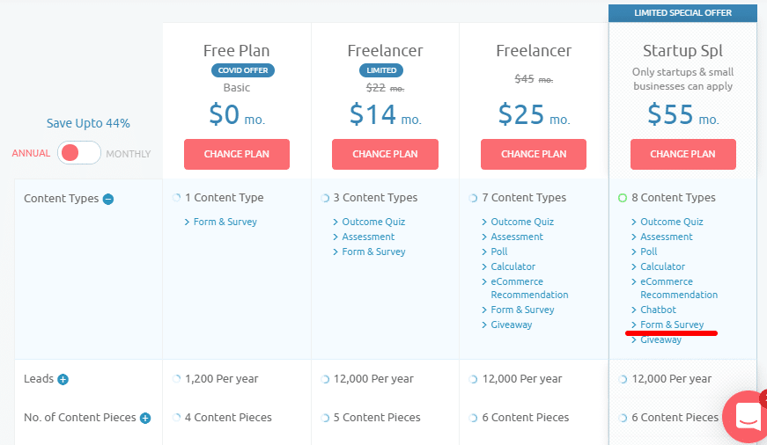Select the MONTHLY billing label
This screenshot has width=767, height=445.
click(129, 154)
